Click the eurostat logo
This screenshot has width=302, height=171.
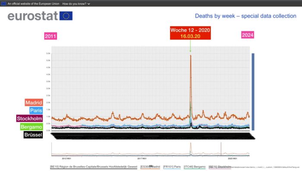pyautogui.click(x=40, y=16)
